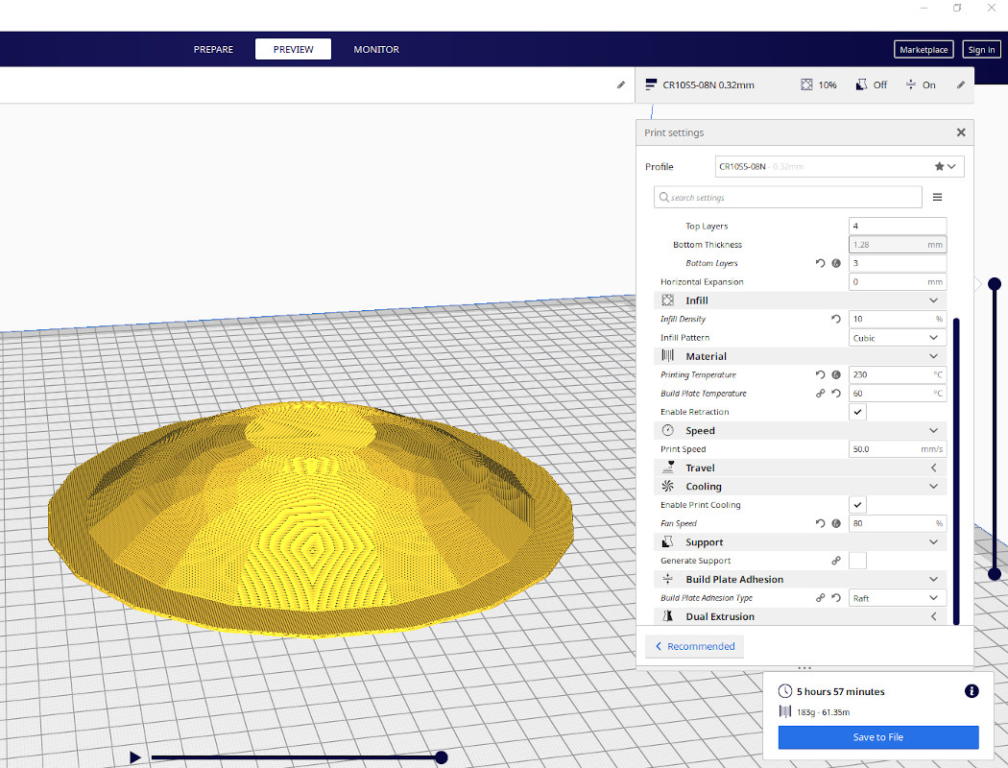Collapse the Infill section
The image size is (1008, 768).
[933, 300]
